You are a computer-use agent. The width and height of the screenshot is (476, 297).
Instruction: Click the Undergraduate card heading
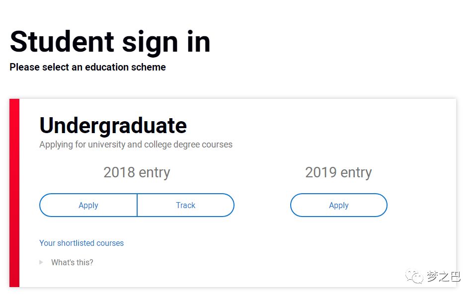[x=113, y=126]
